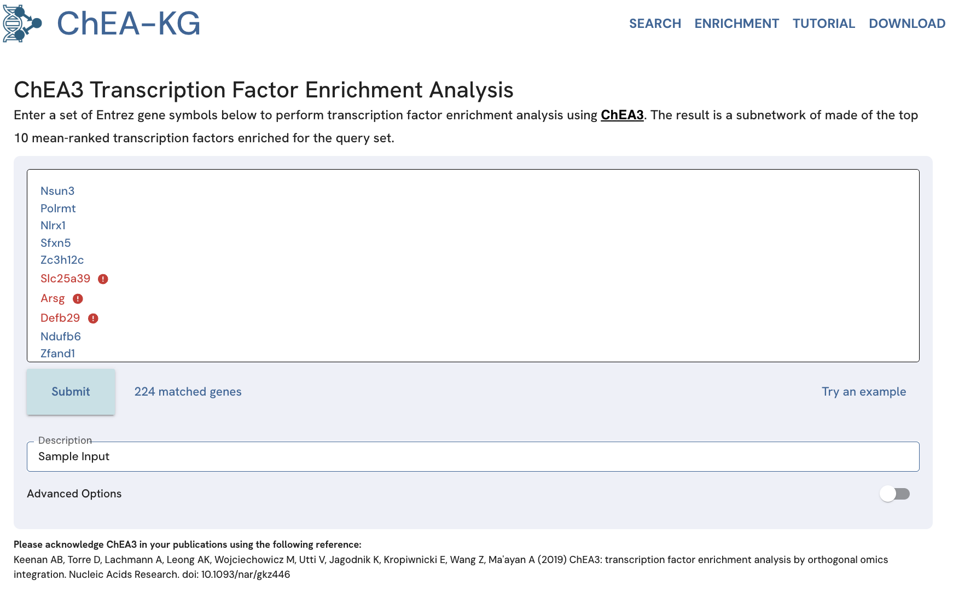Click the Nlrx1 gene row

coord(53,225)
